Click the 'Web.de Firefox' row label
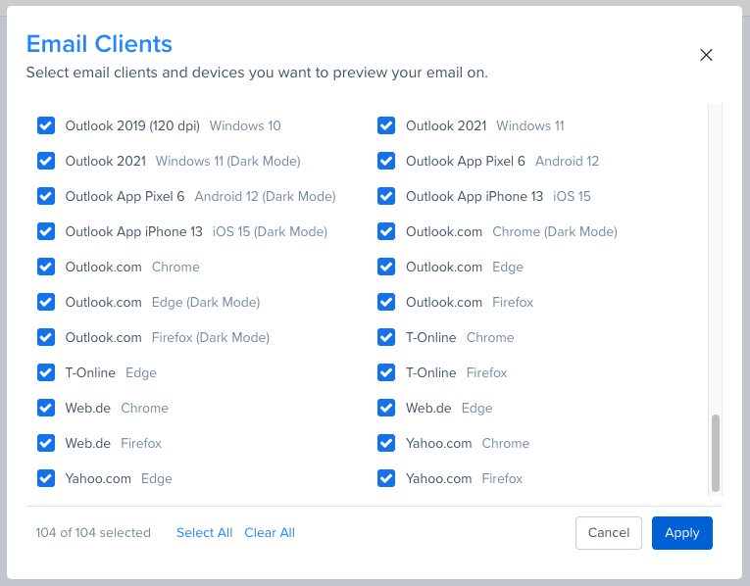The width and height of the screenshot is (750, 586). click(x=114, y=444)
